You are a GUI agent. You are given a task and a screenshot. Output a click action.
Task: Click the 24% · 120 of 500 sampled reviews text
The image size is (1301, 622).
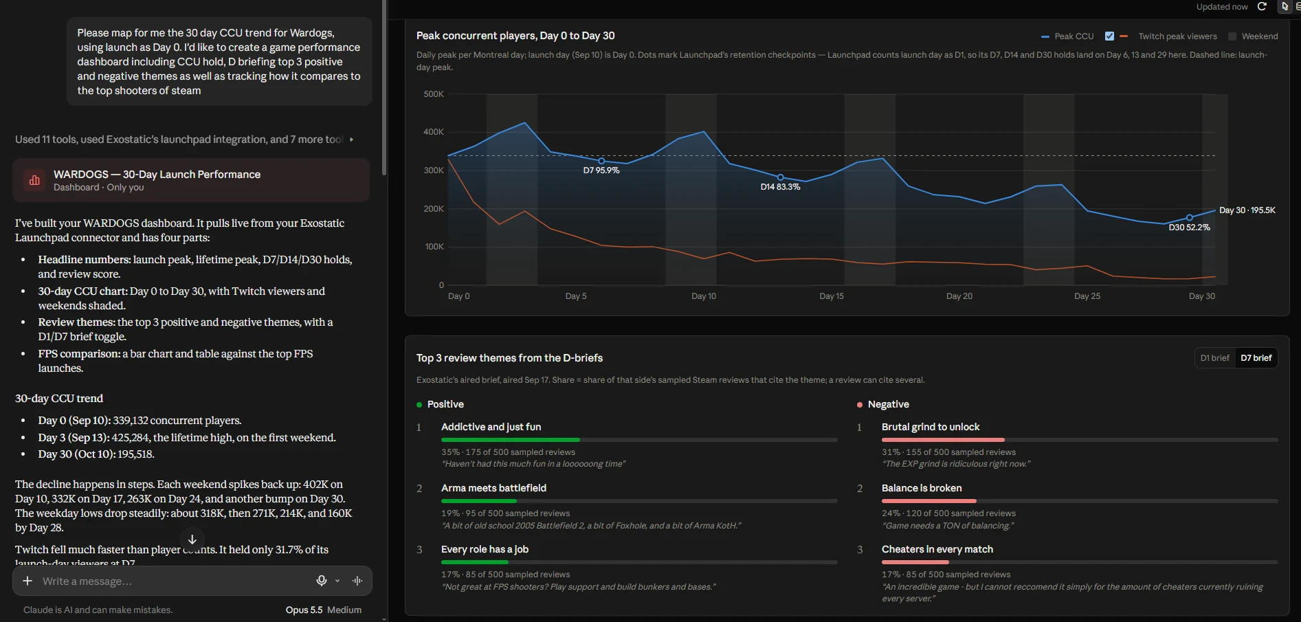[948, 513]
